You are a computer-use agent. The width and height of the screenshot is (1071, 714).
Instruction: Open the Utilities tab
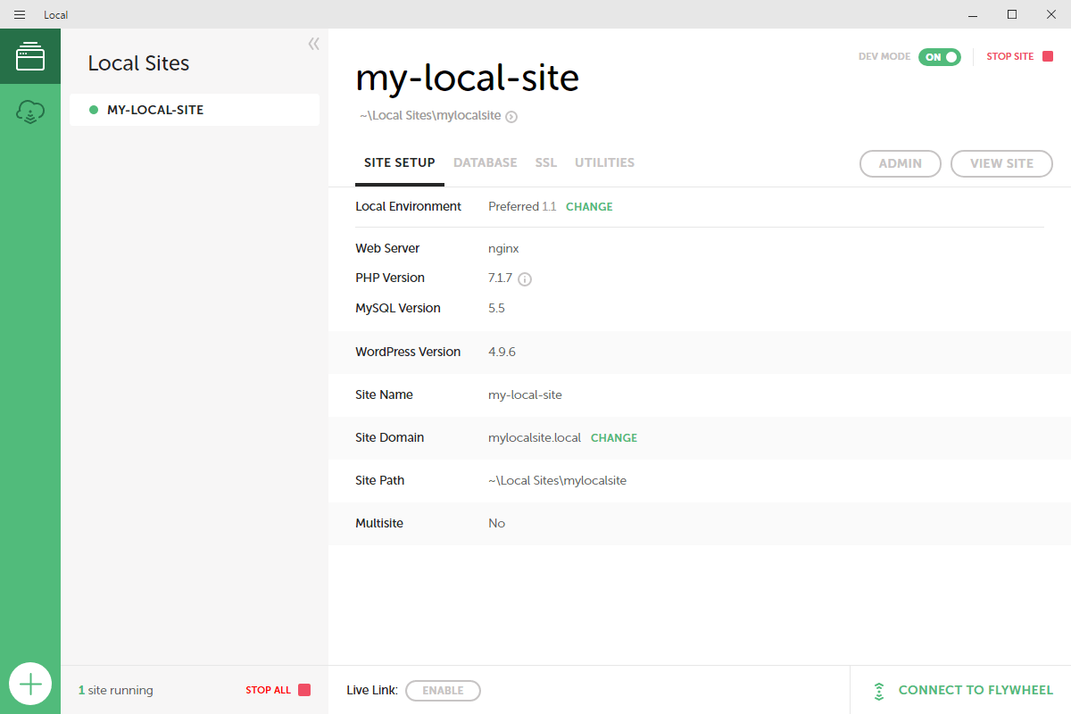point(604,162)
